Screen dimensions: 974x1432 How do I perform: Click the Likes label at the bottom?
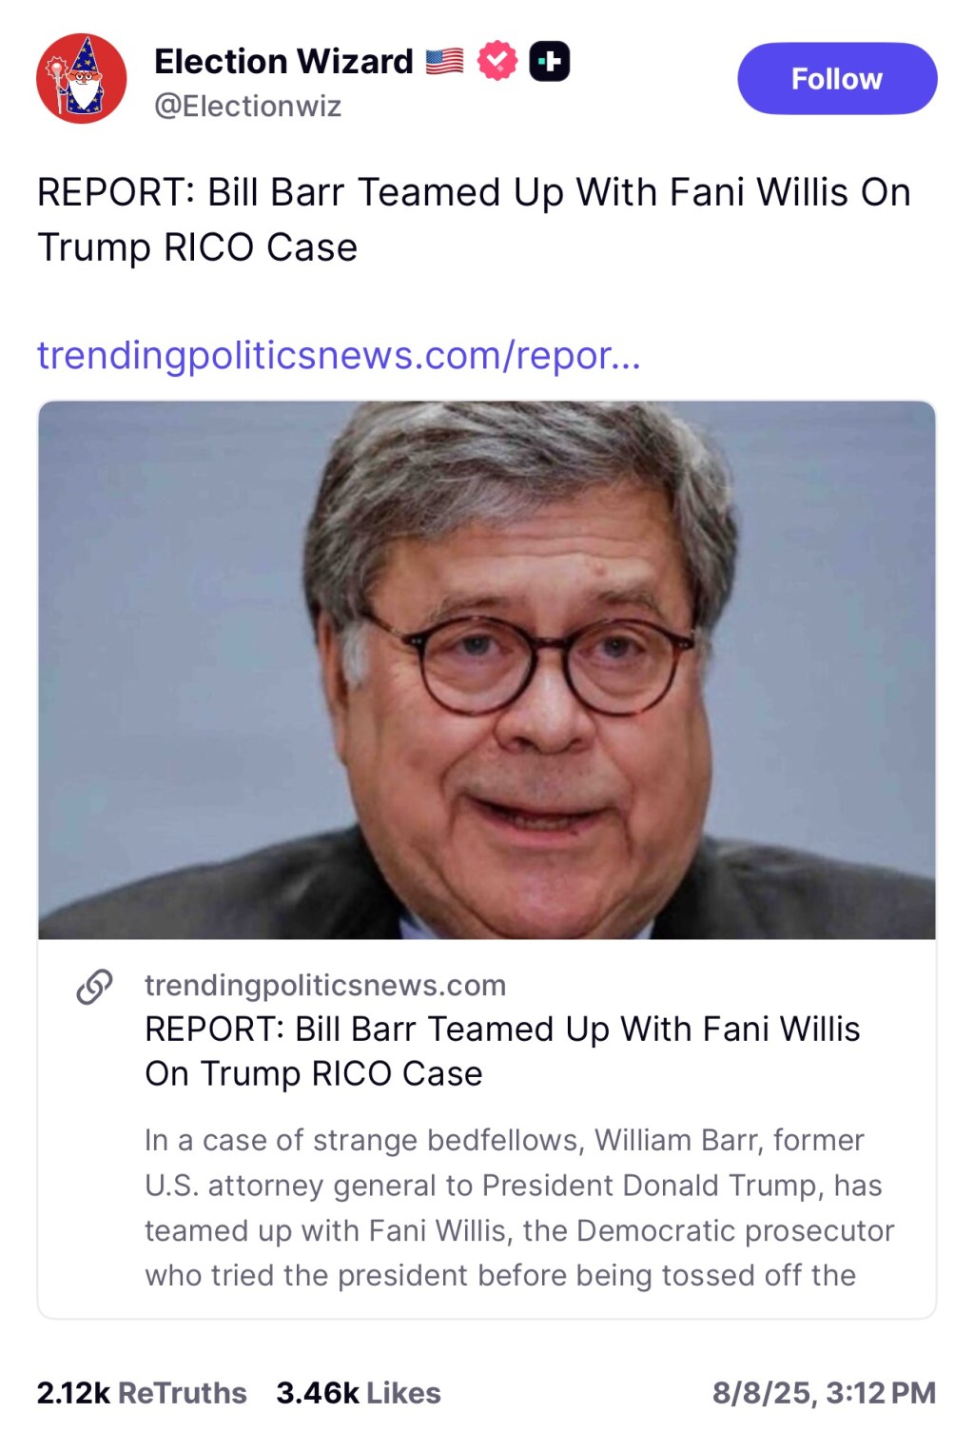402,1392
